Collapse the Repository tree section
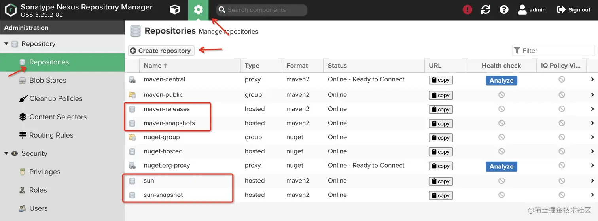This screenshot has height=221, width=598. [6, 44]
